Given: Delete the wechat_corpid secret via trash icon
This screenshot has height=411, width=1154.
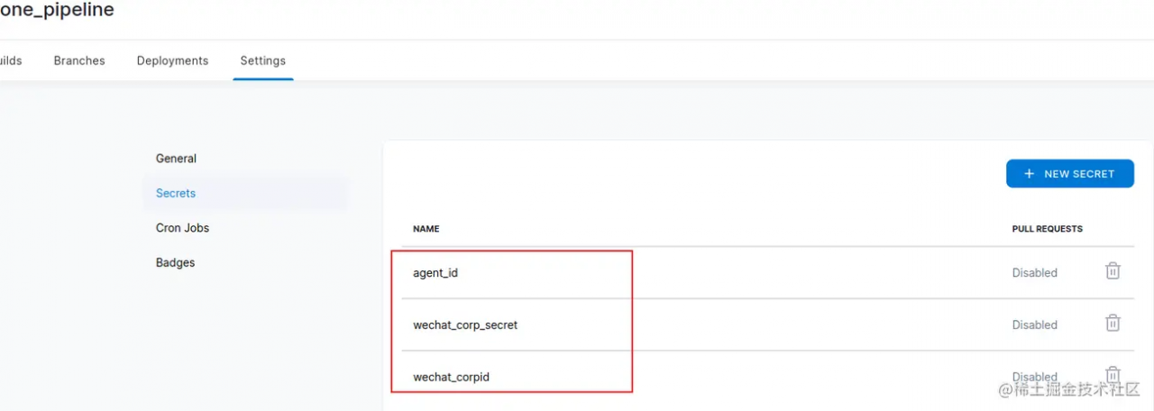Looking at the screenshot, I should [x=1113, y=374].
